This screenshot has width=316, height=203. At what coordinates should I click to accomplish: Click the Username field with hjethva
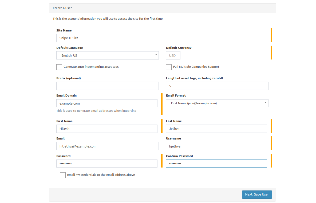click(x=216, y=146)
